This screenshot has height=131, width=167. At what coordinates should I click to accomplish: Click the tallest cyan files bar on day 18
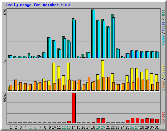(x=94, y=34)
